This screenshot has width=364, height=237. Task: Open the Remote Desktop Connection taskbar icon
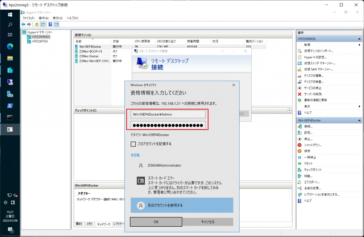10,82
